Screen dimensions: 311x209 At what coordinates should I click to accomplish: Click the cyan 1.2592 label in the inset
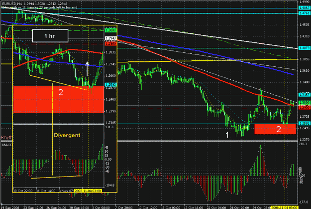point(110,84)
